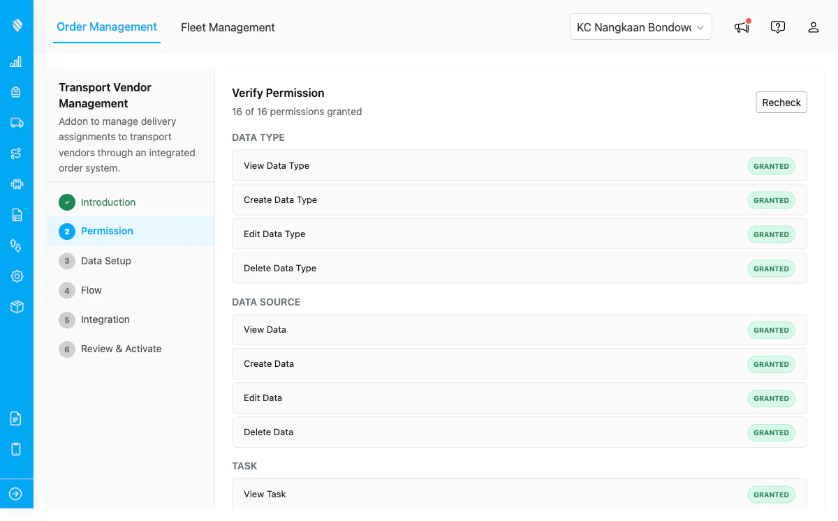838x521 pixels.
Task: Open announcements via the megaphone icon
Action: click(x=741, y=27)
